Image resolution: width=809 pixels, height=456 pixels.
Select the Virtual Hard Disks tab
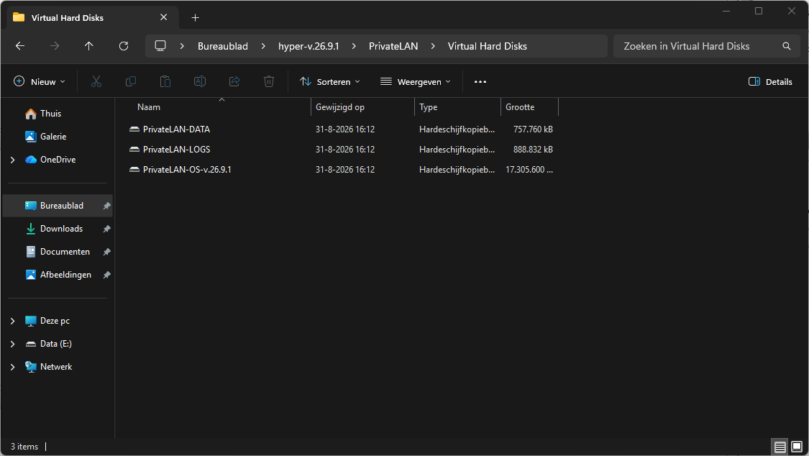tap(92, 17)
